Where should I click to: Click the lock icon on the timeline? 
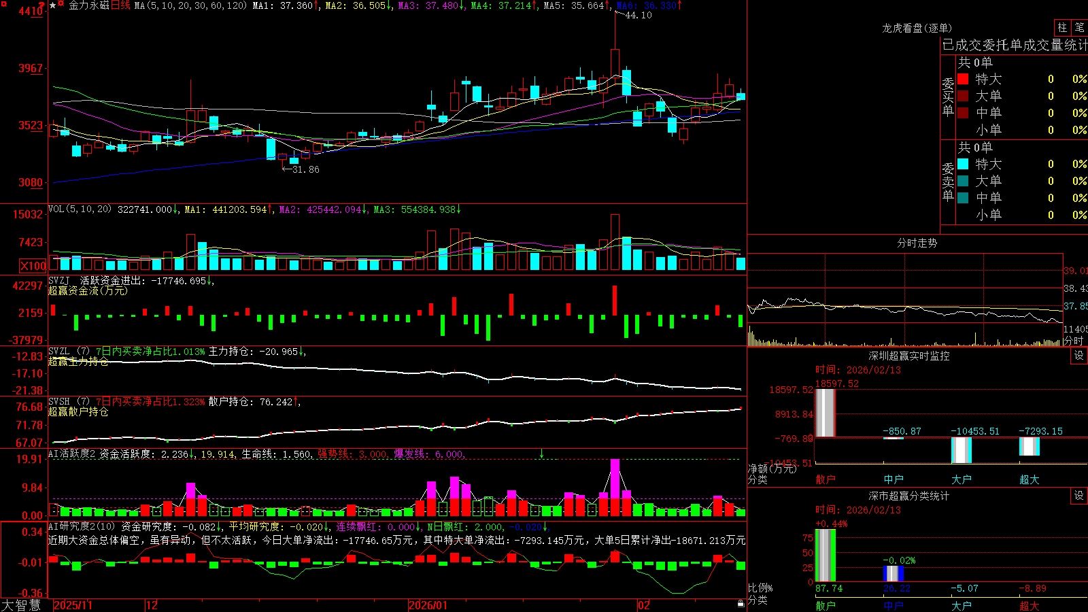tap(741, 604)
